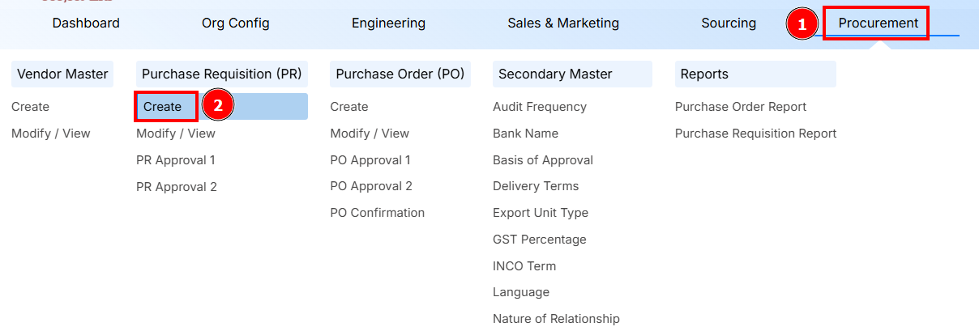Screen dimensions: 979x331
Task: Open PR Approval 1
Action: (x=175, y=160)
